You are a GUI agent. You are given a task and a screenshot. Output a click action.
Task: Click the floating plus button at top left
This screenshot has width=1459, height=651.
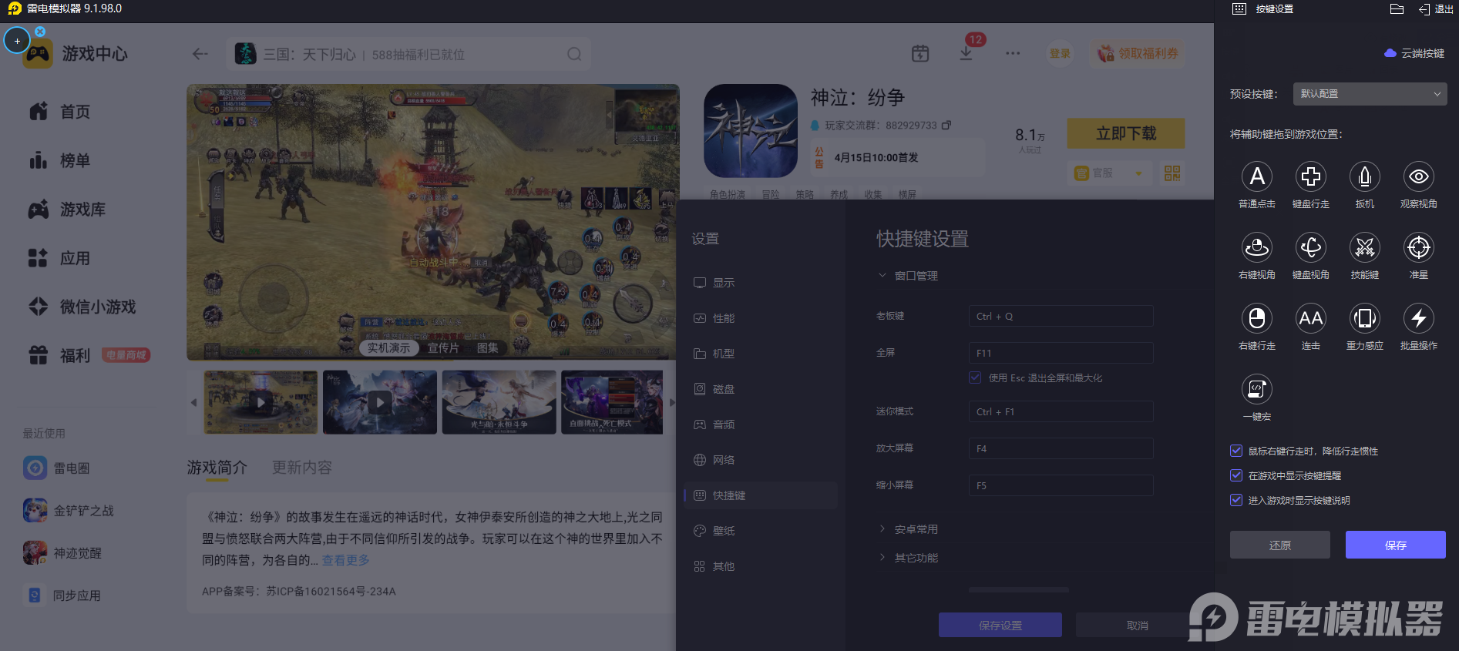(17, 40)
